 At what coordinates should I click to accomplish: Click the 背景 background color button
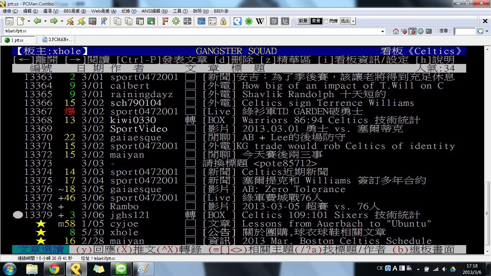pos(316,21)
